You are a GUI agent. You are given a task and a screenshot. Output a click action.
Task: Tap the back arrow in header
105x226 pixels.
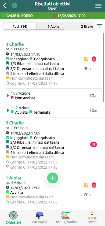click(5, 6)
